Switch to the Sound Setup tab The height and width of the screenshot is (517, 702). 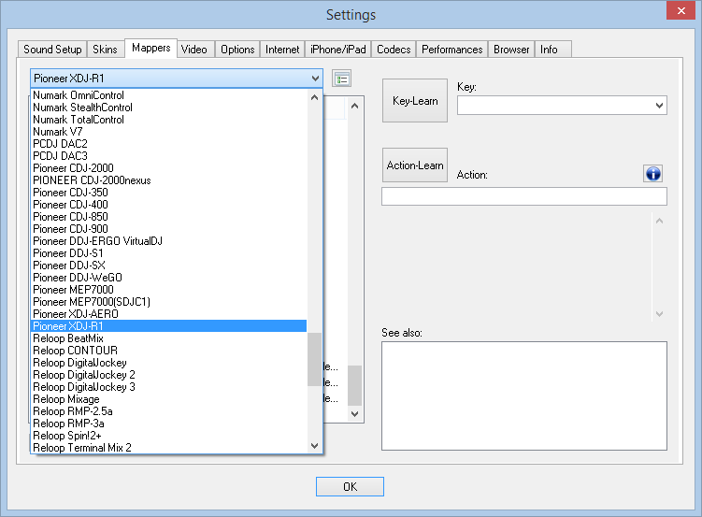(52, 50)
